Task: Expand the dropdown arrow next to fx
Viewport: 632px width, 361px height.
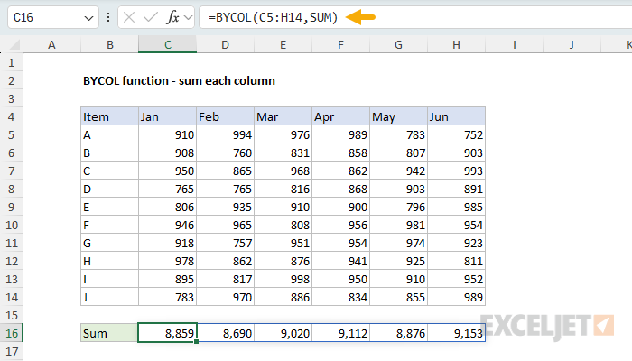Action: [x=188, y=17]
